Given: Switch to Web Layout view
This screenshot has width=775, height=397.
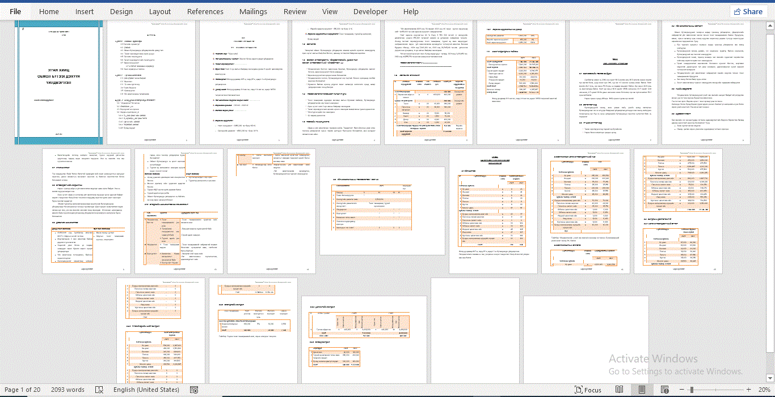Looking at the screenshot, I should tap(664, 390).
